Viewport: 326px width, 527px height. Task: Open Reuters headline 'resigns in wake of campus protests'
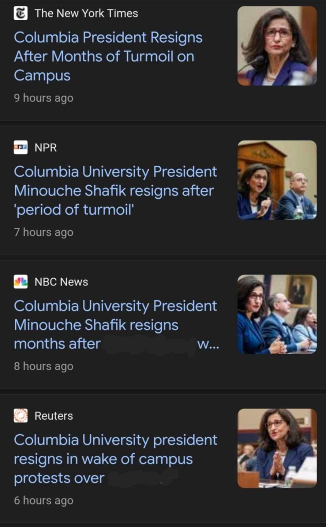[x=115, y=459]
